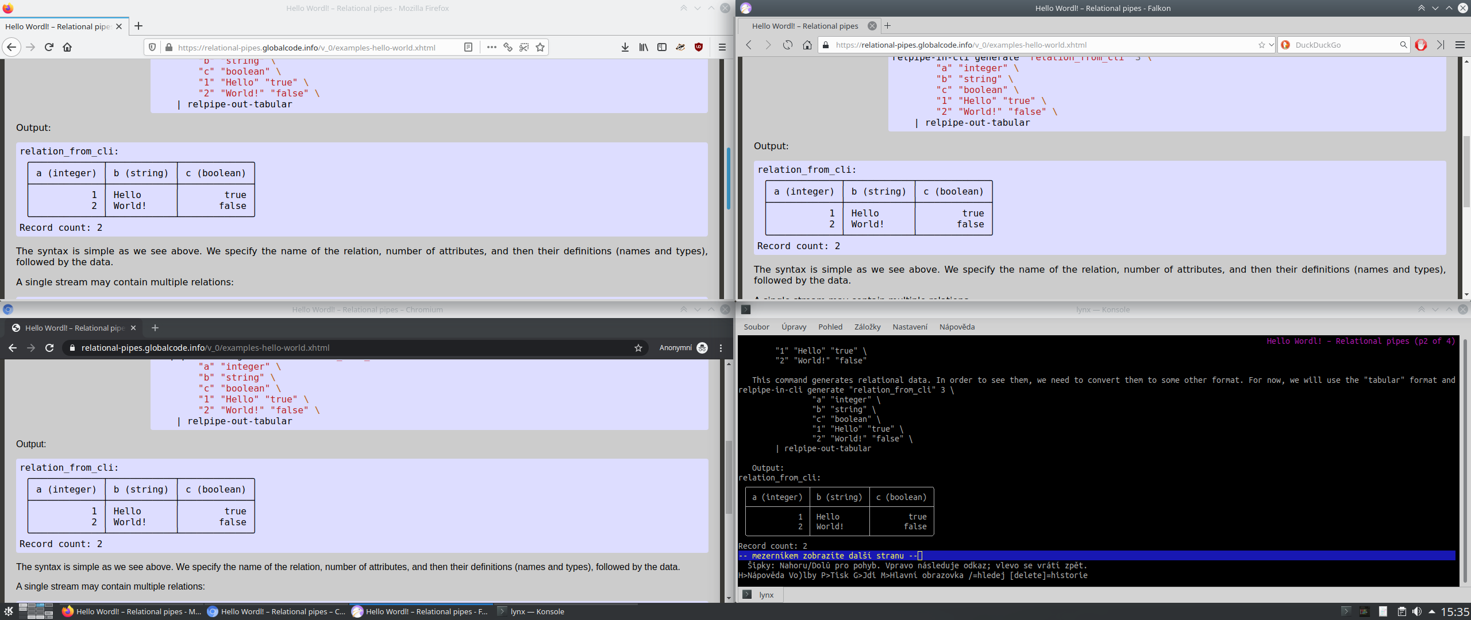Expand hidden system tray icons arrow
The height and width of the screenshot is (620, 1471).
pos(1431,611)
